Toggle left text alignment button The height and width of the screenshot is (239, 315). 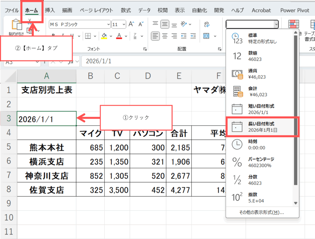pyautogui.click(x=156, y=36)
